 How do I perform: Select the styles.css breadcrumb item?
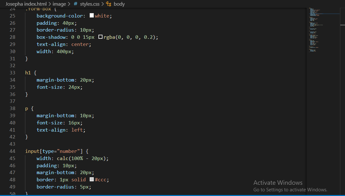[90, 4]
